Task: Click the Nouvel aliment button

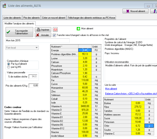Action: [136, 11]
